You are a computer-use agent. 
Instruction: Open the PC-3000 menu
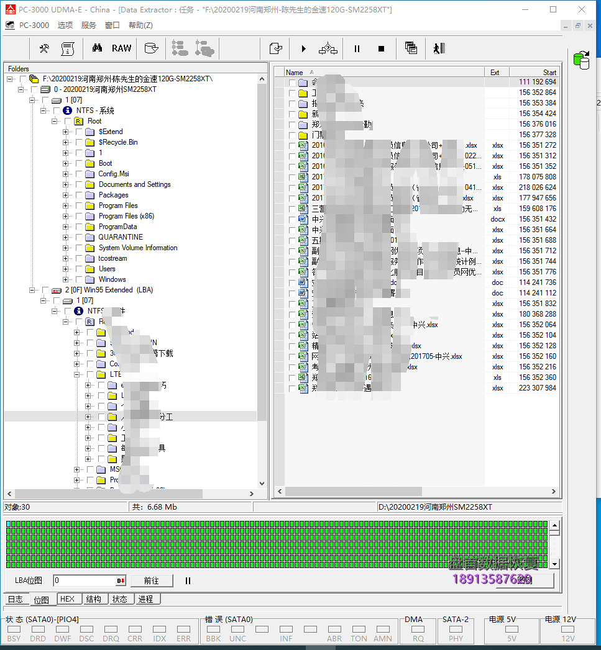[34, 25]
